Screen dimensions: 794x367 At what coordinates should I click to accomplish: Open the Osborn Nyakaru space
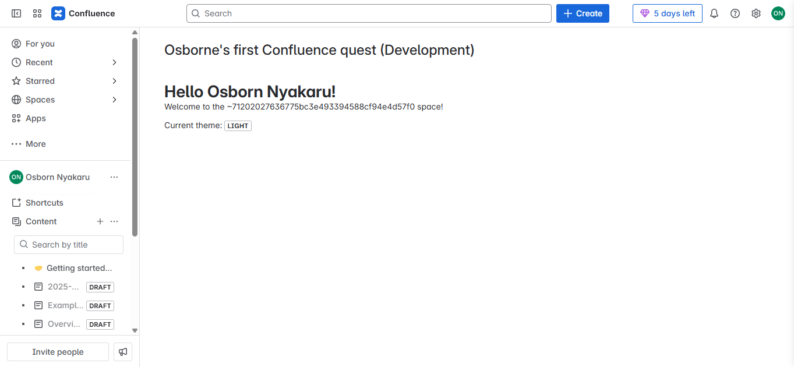(x=58, y=177)
